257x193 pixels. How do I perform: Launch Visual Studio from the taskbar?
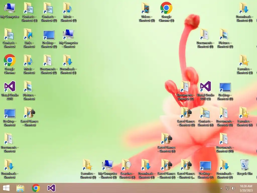[x=51, y=188]
